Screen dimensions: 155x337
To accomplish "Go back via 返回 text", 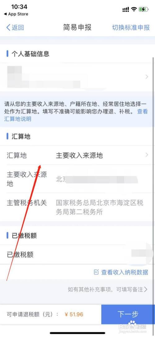I will [18, 27].
